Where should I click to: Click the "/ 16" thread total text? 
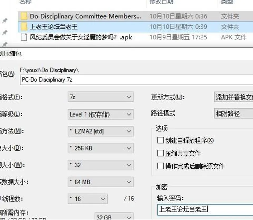click(x=129, y=199)
